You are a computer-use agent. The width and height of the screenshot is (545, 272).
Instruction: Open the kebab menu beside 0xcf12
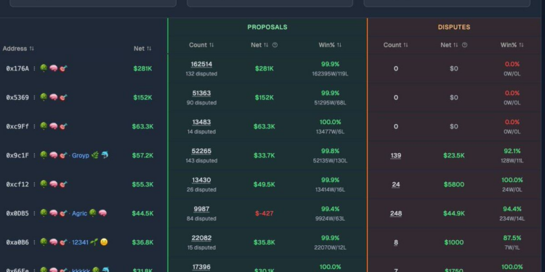[x=34, y=184]
